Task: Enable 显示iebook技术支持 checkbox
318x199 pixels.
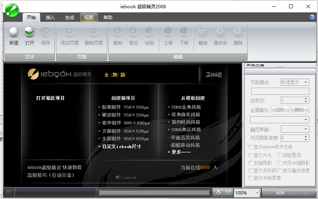Action: [x=251, y=147]
